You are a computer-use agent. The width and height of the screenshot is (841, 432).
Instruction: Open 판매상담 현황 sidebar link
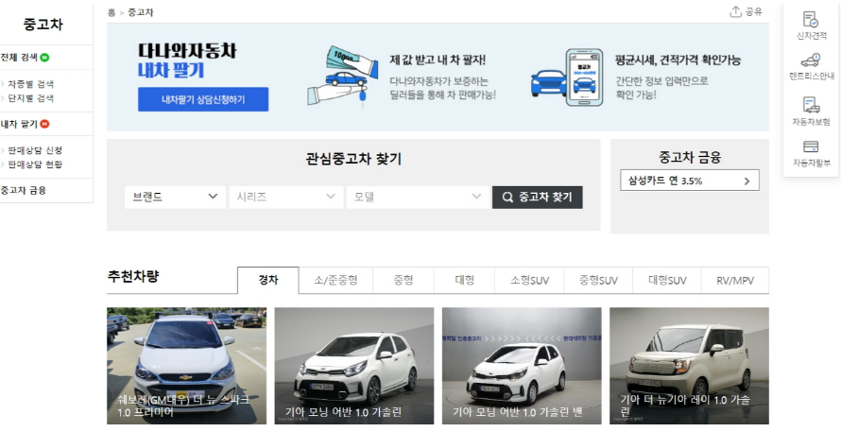coord(35,164)
